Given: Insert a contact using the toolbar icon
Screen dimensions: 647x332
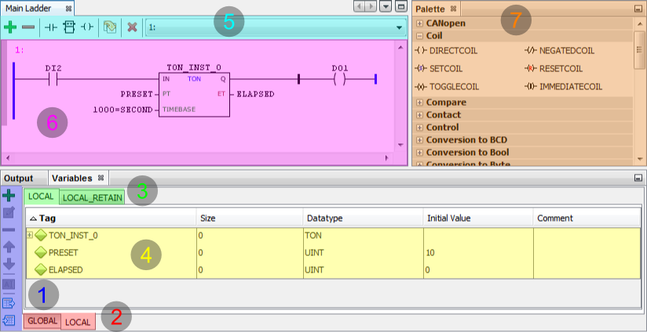Looking at the screenshot, I should click(52, 27).
